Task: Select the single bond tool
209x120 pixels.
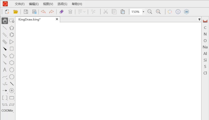Action: tap(5, 28)
